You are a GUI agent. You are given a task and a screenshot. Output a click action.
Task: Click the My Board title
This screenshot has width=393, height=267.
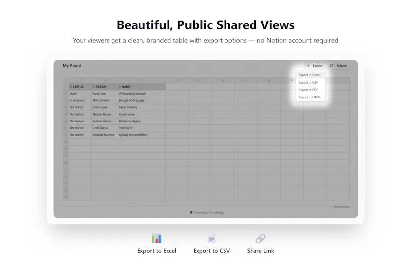(72, 66)
